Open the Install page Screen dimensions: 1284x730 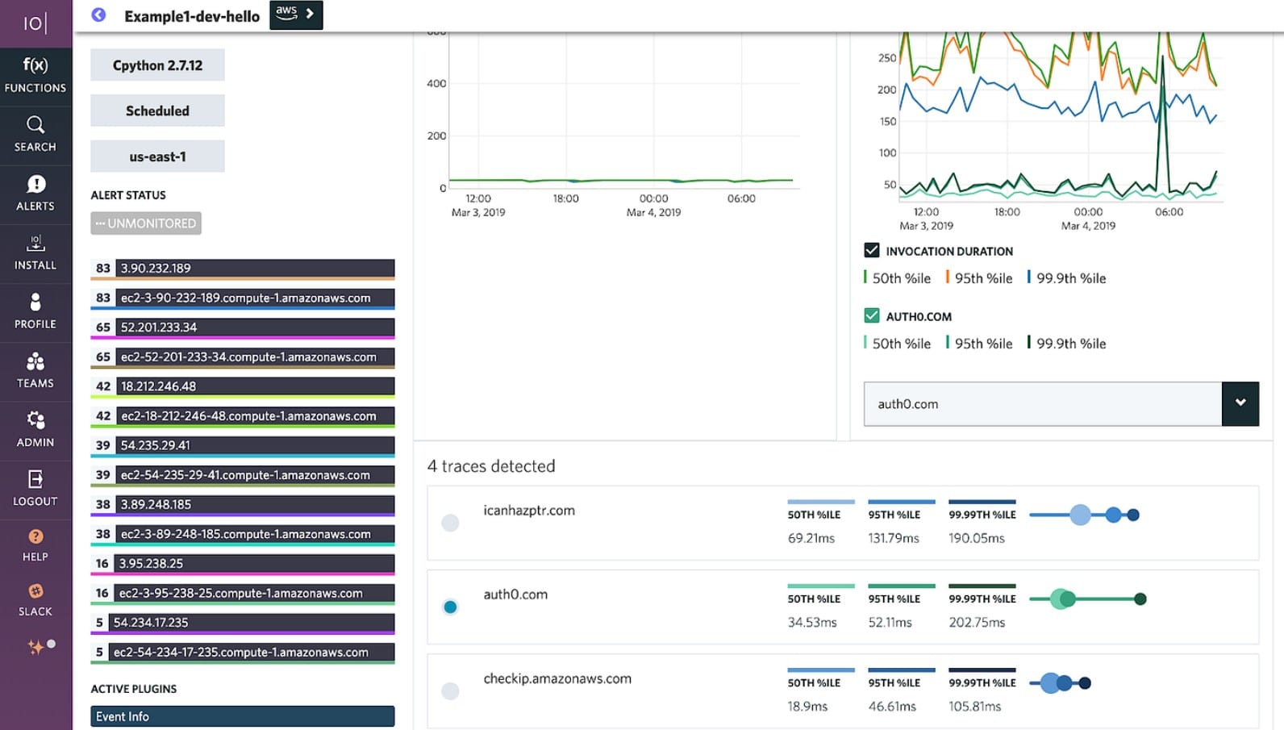point(35,252)
